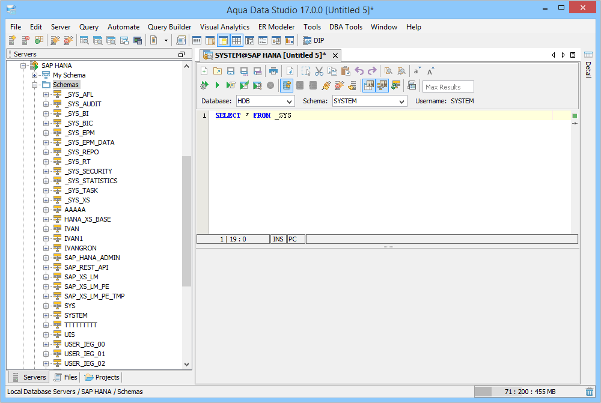The width and height of the screenshot is (601, 403).
Task: Switch to the Projects tab
Action: 102,377
